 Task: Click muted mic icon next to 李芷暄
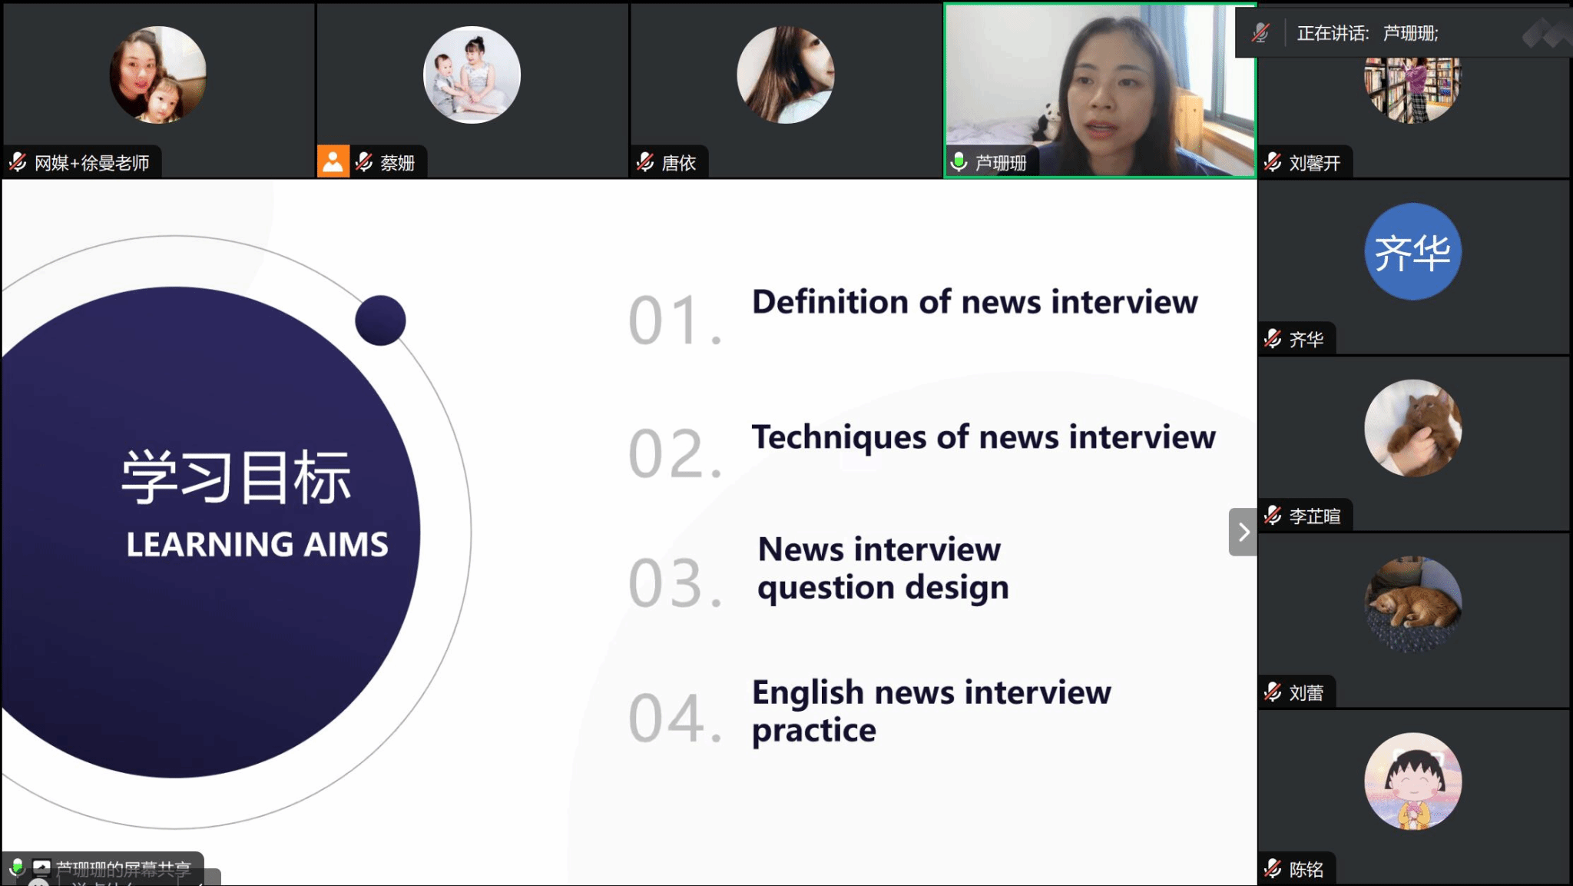1273,516
